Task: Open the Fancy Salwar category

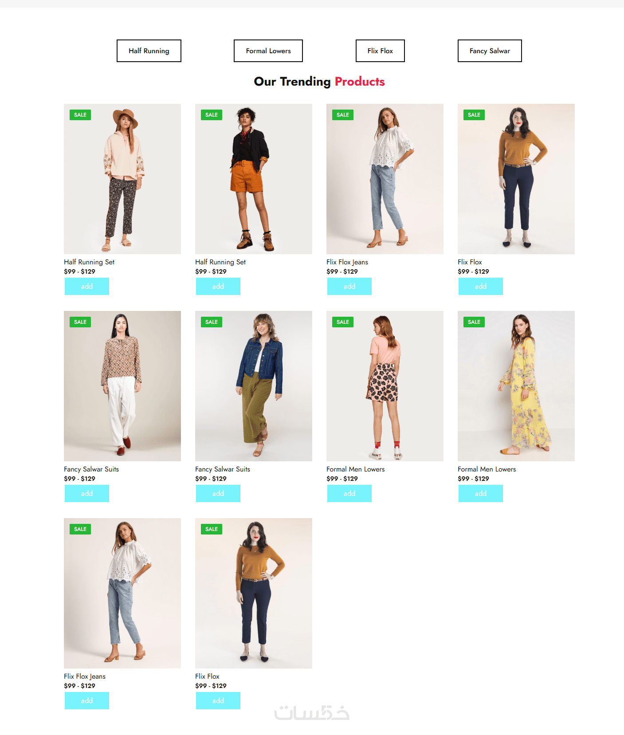Action: 490,51
